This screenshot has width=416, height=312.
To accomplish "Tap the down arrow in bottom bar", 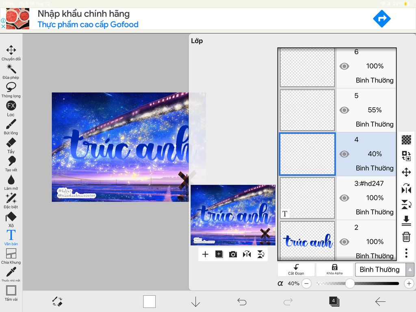I will click(195, 302).
